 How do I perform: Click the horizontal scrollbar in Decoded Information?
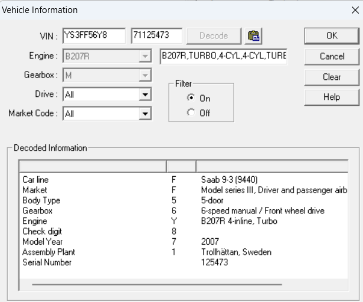click(157, 284)
